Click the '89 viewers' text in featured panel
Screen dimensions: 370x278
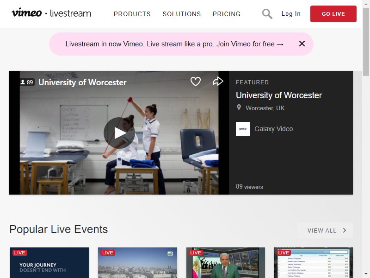pos(249,187)
